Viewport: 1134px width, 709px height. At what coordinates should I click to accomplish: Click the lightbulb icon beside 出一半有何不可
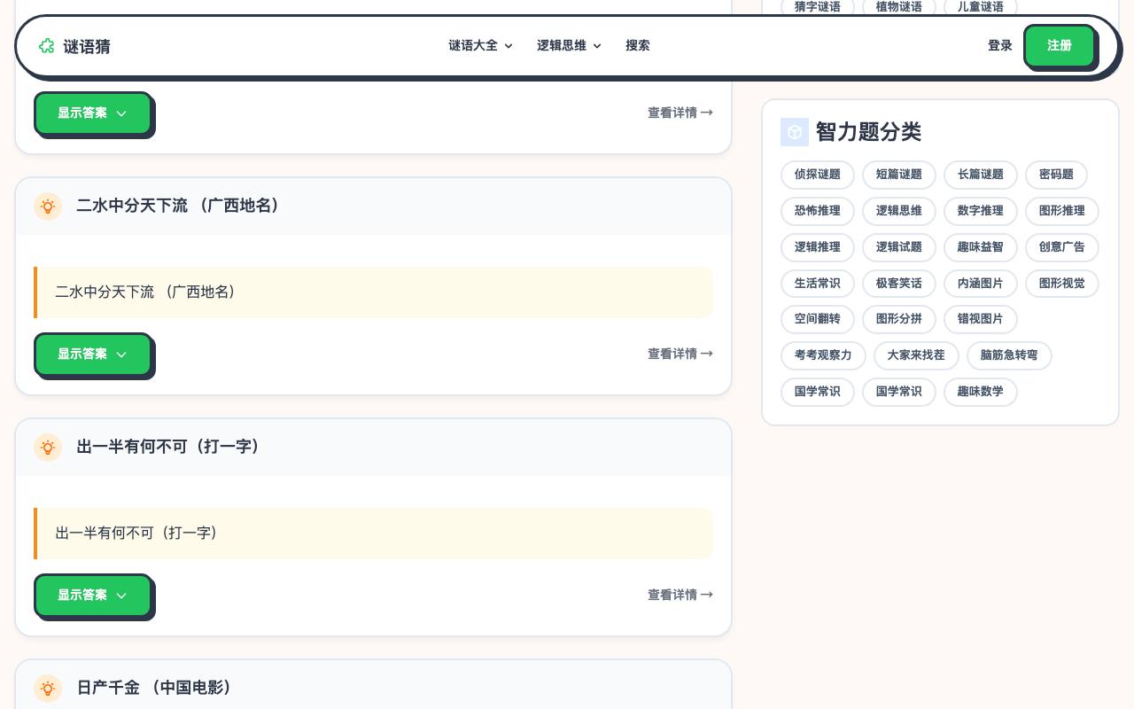click(x=48, y=448)
